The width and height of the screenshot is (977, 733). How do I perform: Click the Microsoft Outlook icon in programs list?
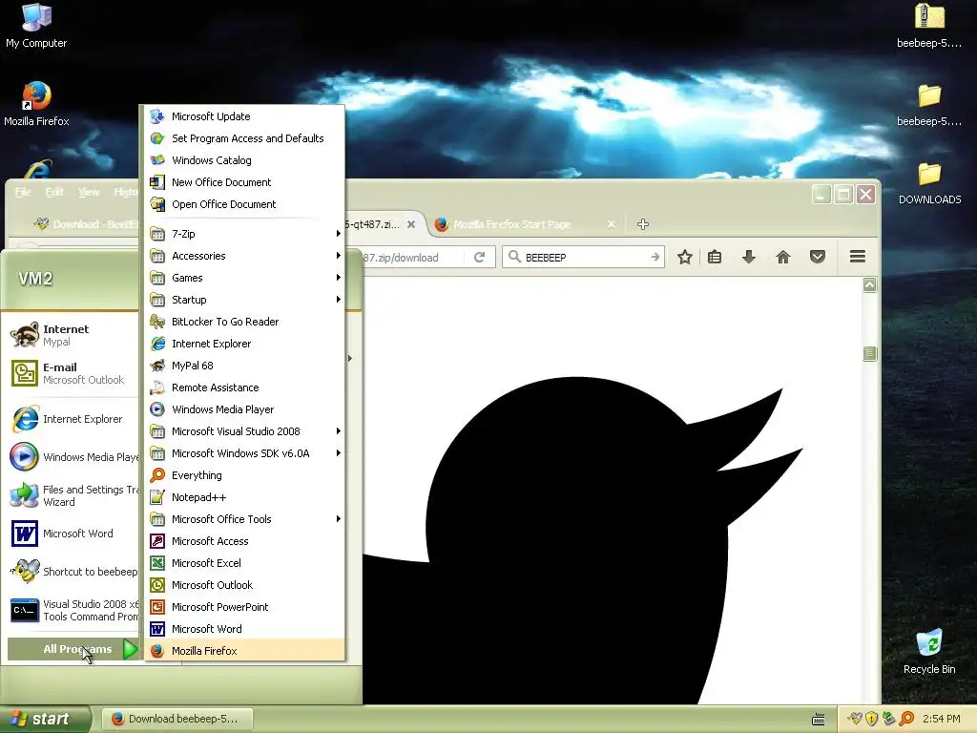click(x=157, y=585)
